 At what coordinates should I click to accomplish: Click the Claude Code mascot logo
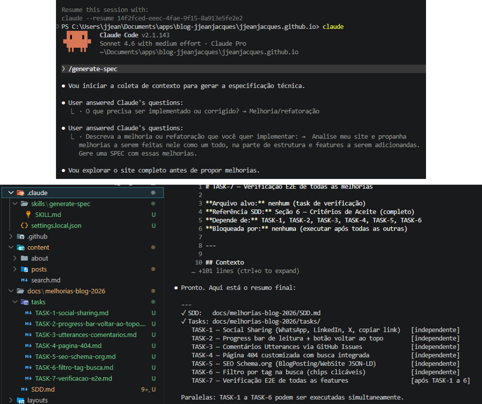pyautogui.click(x=77, y=42)
